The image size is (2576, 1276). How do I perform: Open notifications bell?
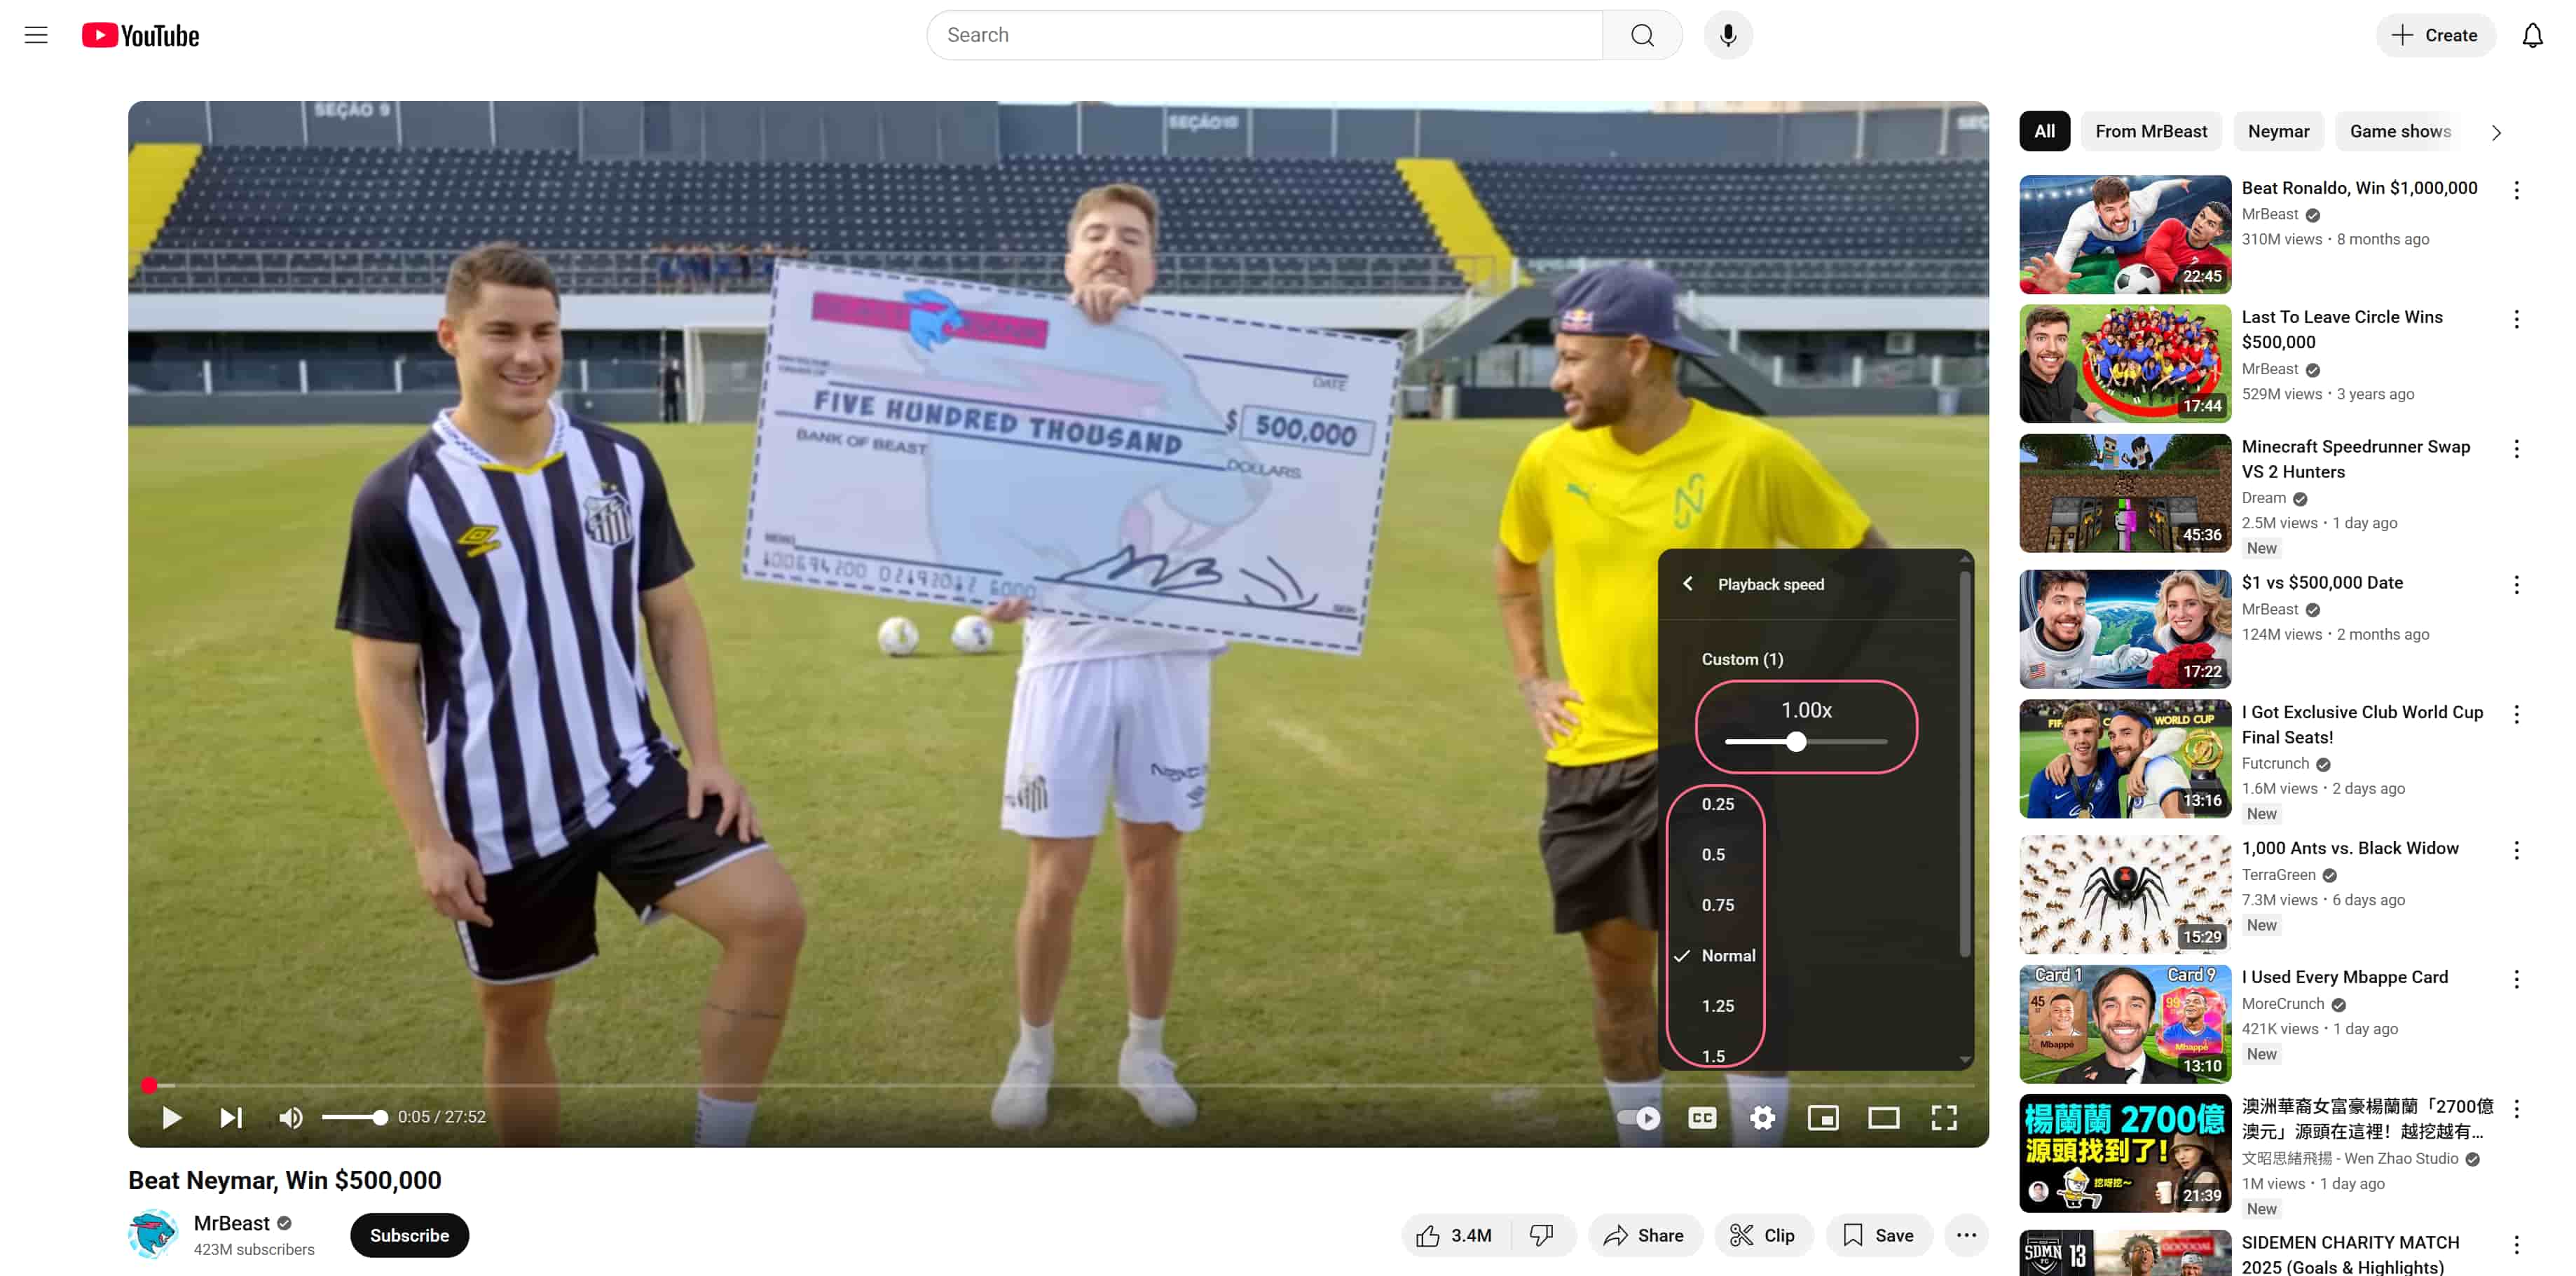2531,35
